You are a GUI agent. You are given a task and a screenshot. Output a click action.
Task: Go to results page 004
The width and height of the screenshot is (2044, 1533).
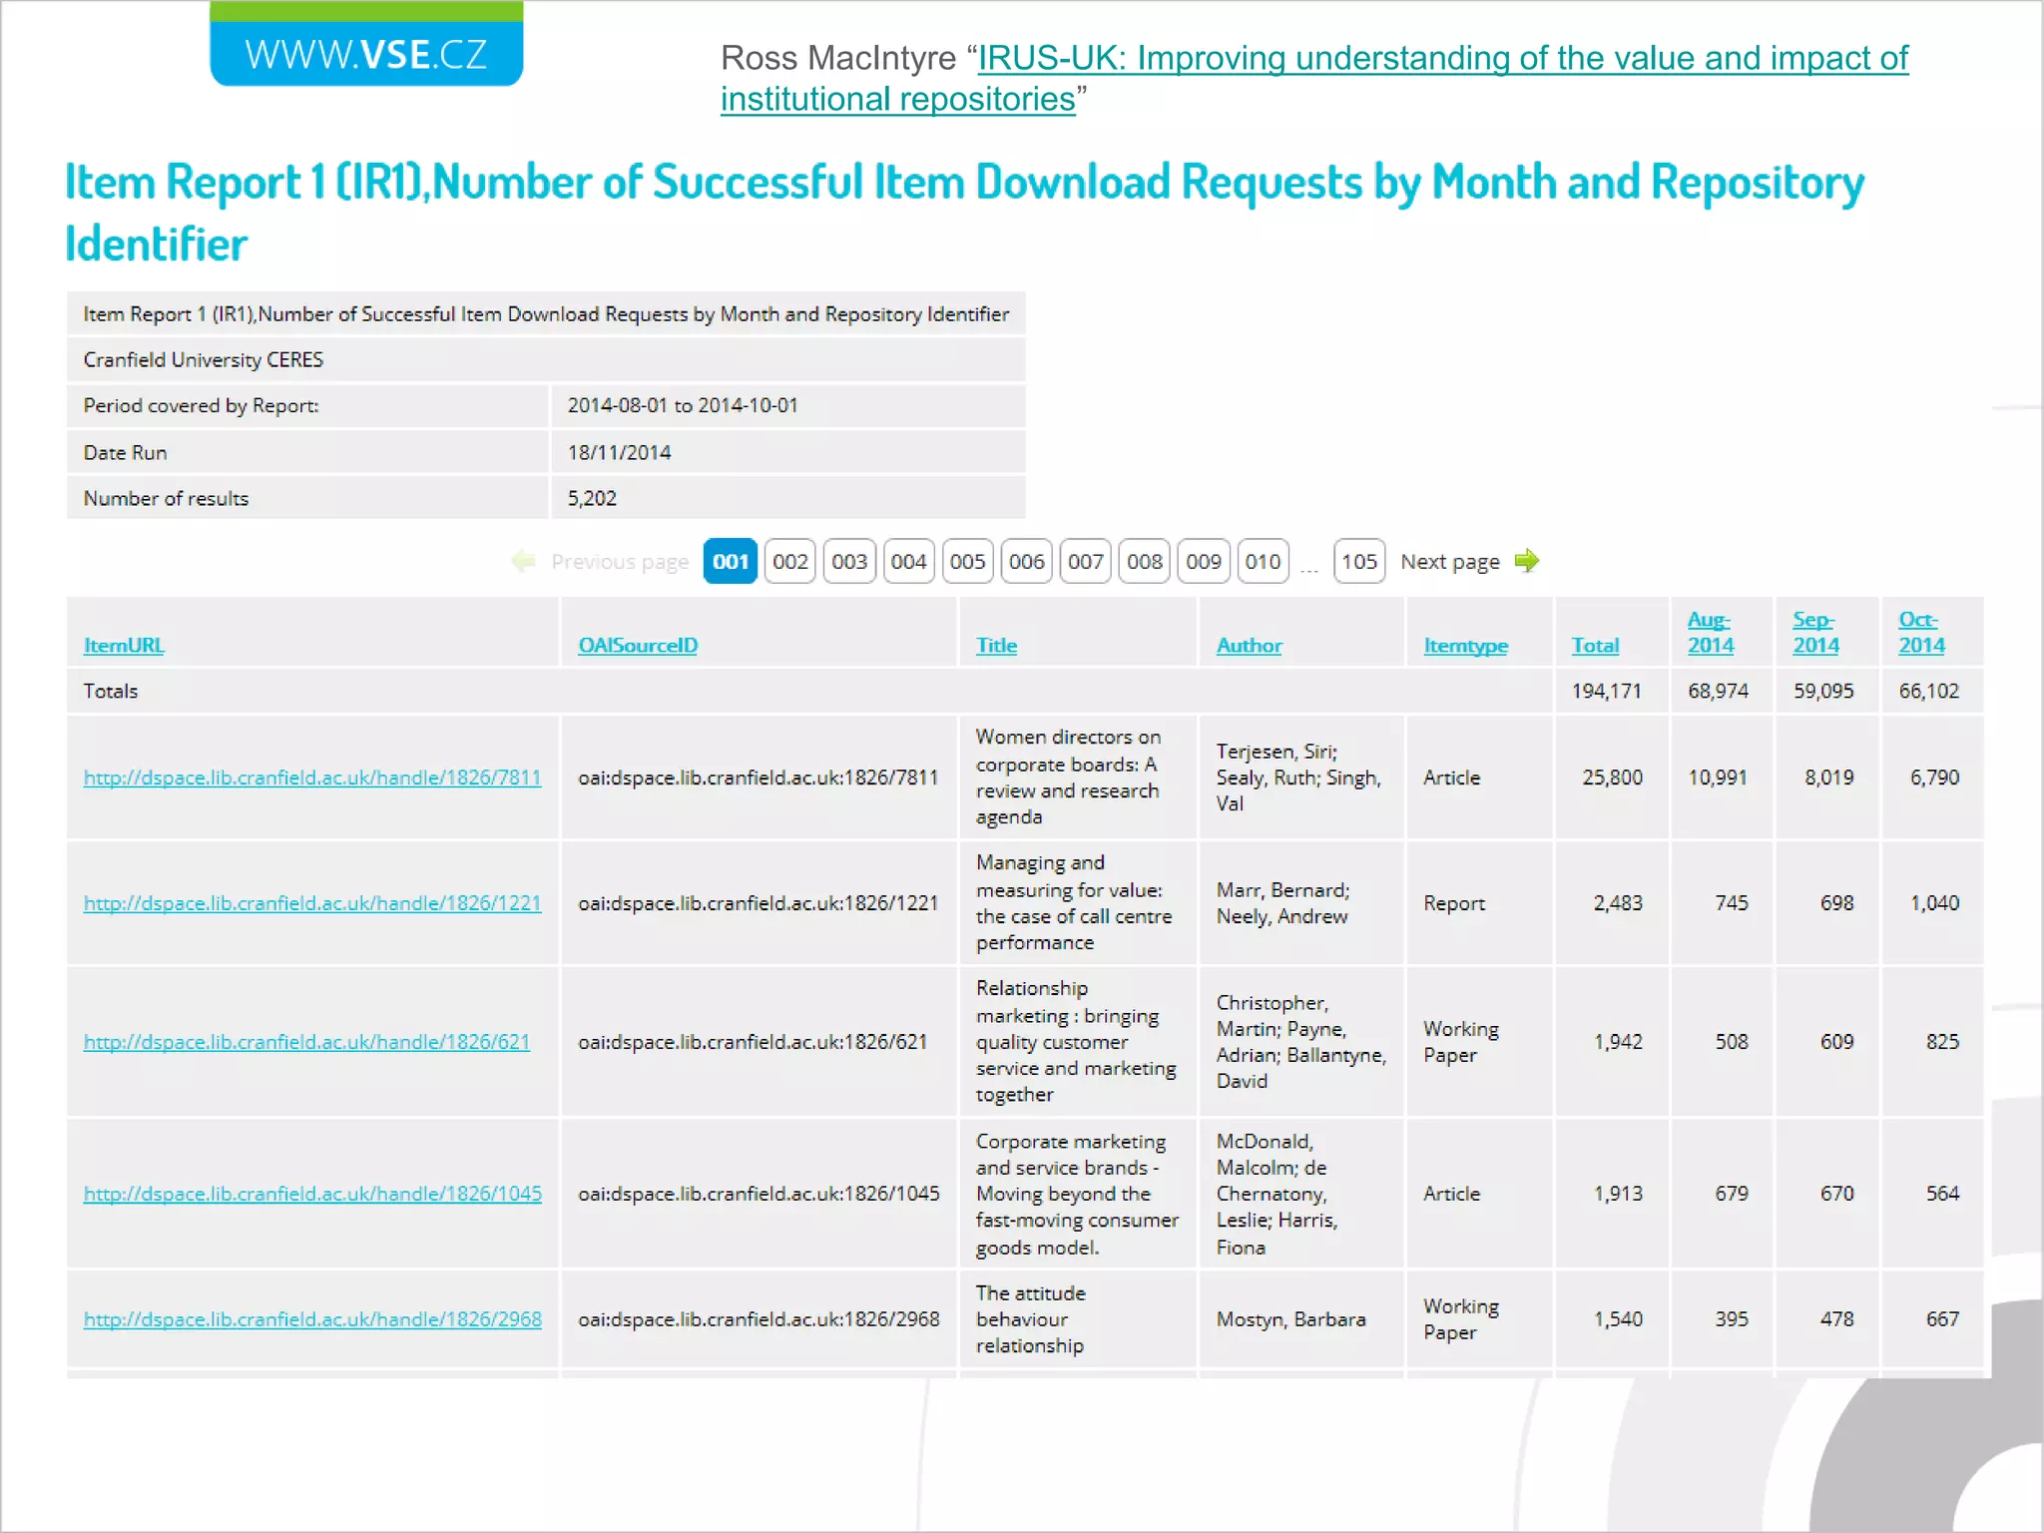908,561
